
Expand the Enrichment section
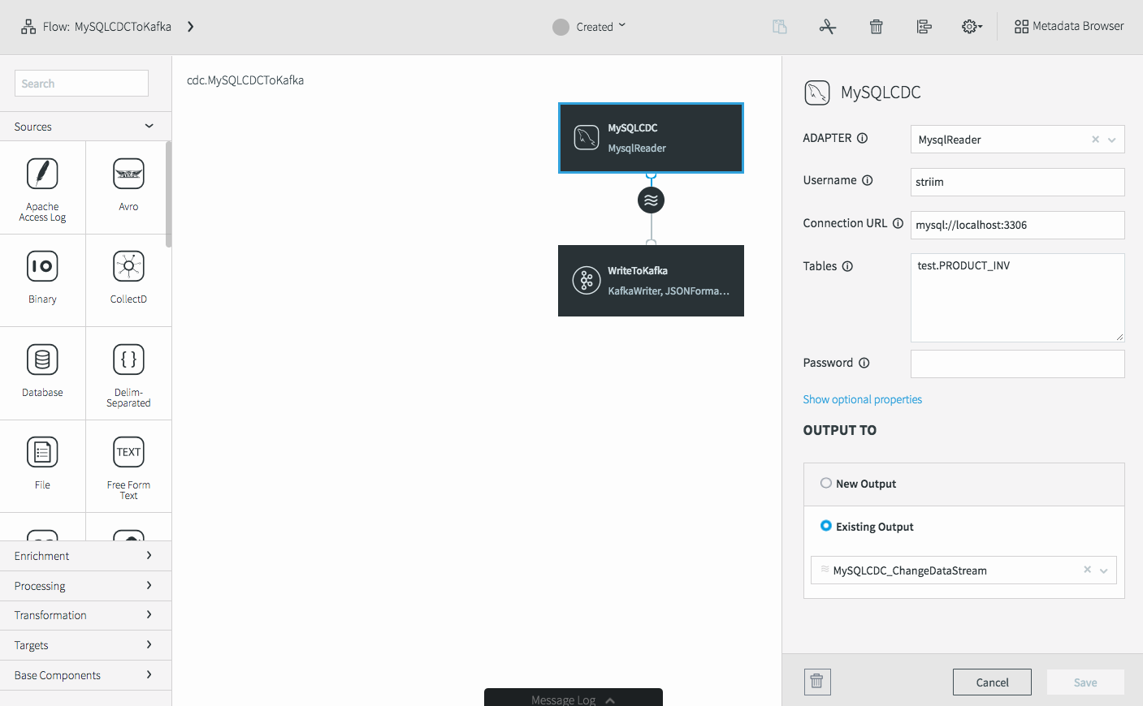85,556
